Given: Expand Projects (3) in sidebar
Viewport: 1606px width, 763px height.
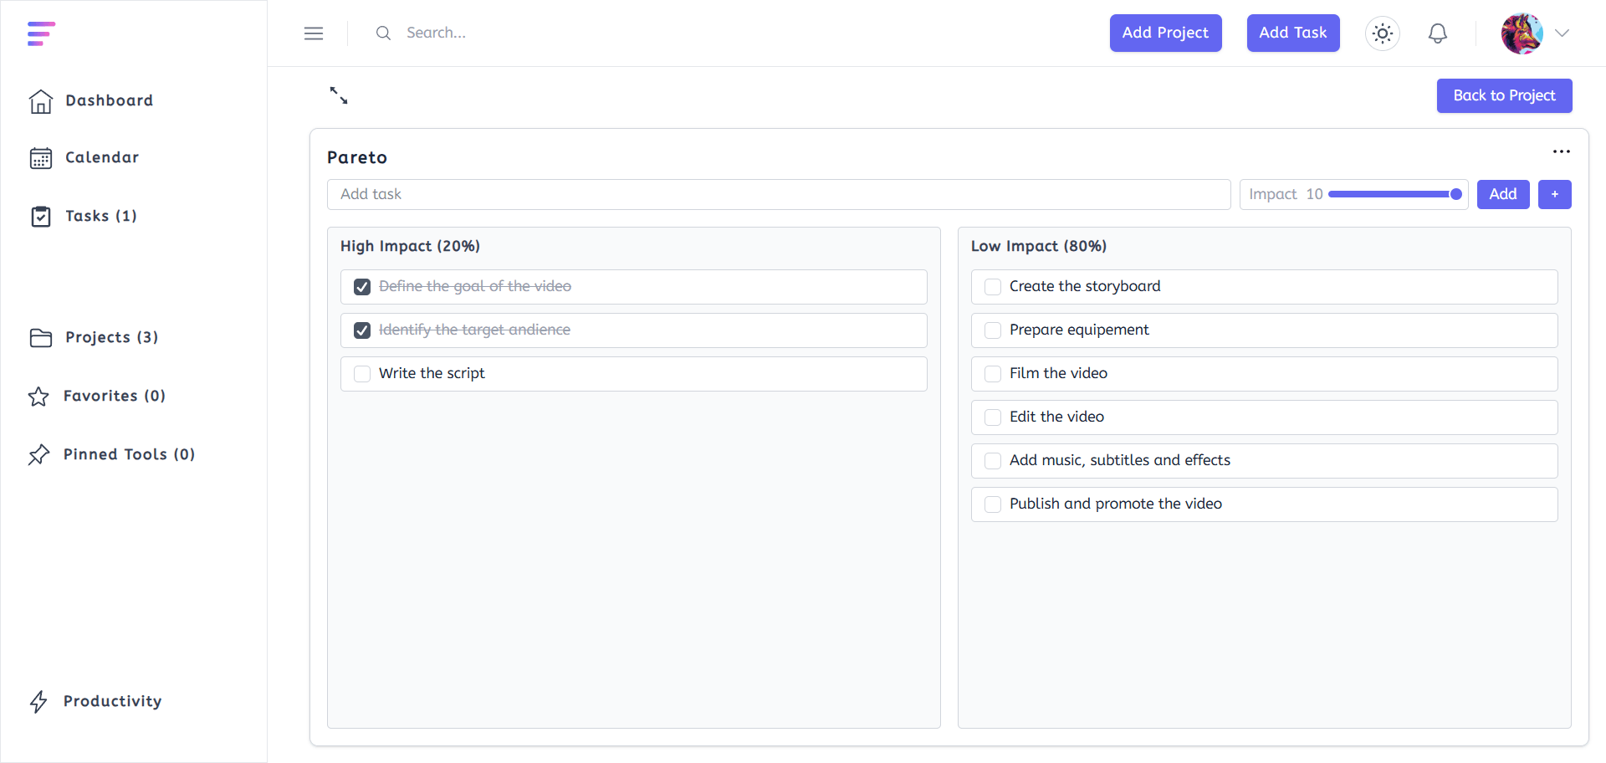Looking at the screenshot, I should pos(111,337).
